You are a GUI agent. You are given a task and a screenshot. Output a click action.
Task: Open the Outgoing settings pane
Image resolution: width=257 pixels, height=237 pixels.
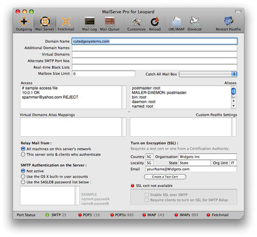(24, 24)
